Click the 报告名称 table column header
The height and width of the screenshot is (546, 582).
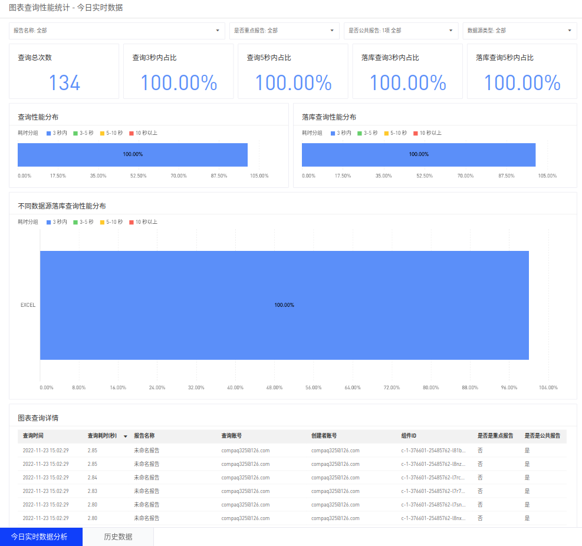144,436
